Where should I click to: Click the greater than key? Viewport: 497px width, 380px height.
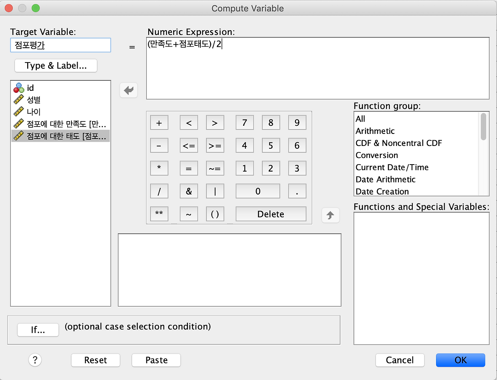click(x=215, y=123)
